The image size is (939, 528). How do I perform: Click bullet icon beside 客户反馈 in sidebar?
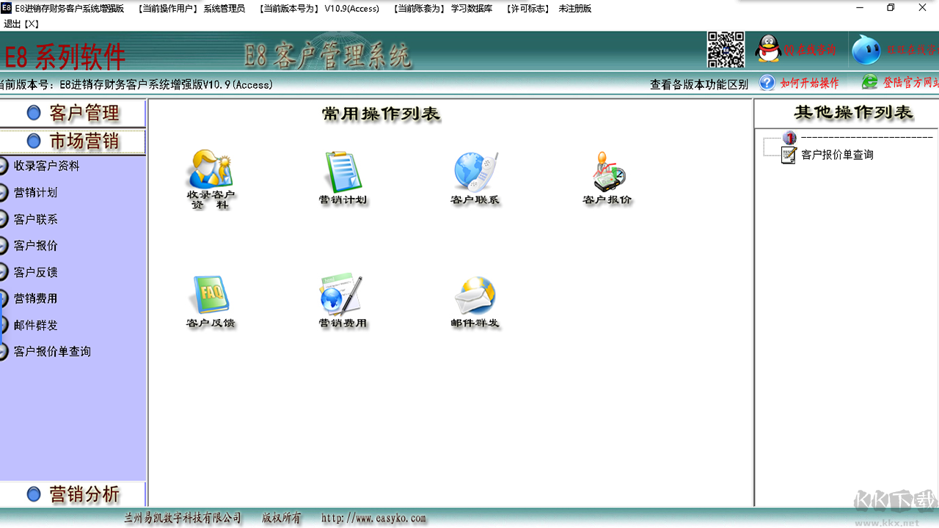pyautogui.click(x=4, y=272)
